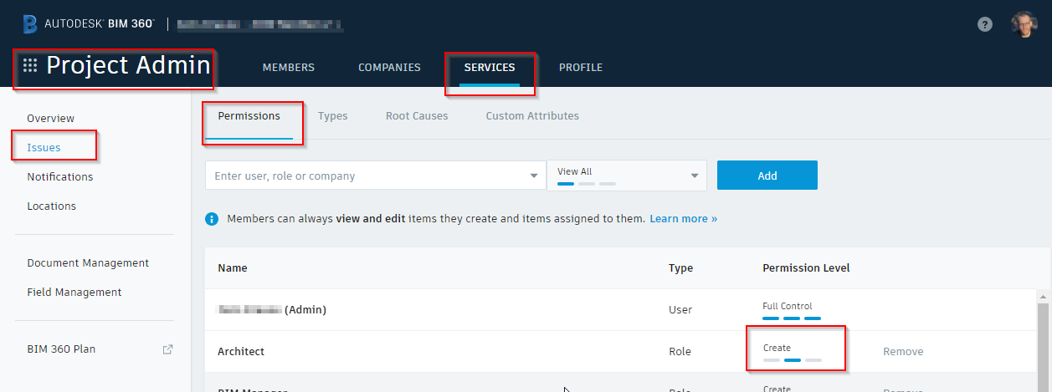Click the blue info icon

tap(213, 219)
